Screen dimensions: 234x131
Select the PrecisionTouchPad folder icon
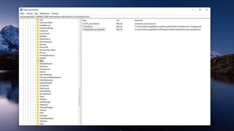pos(38,50)
